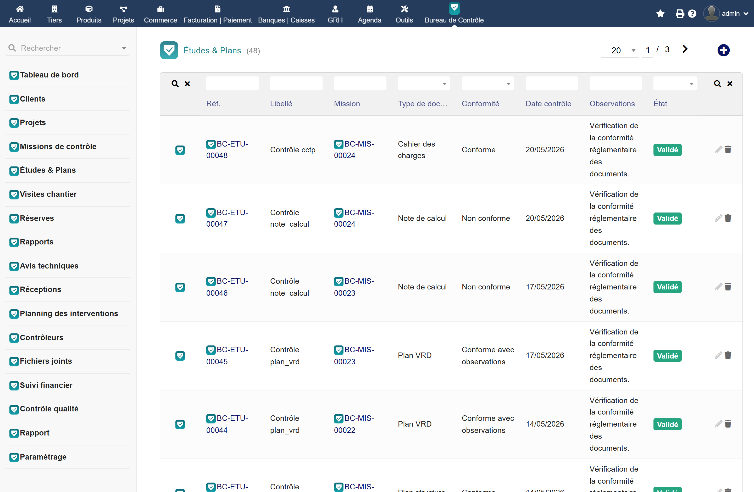Clear filters with the left X icon
Viewport: 754px width, 492px height.
coord(187,83)
